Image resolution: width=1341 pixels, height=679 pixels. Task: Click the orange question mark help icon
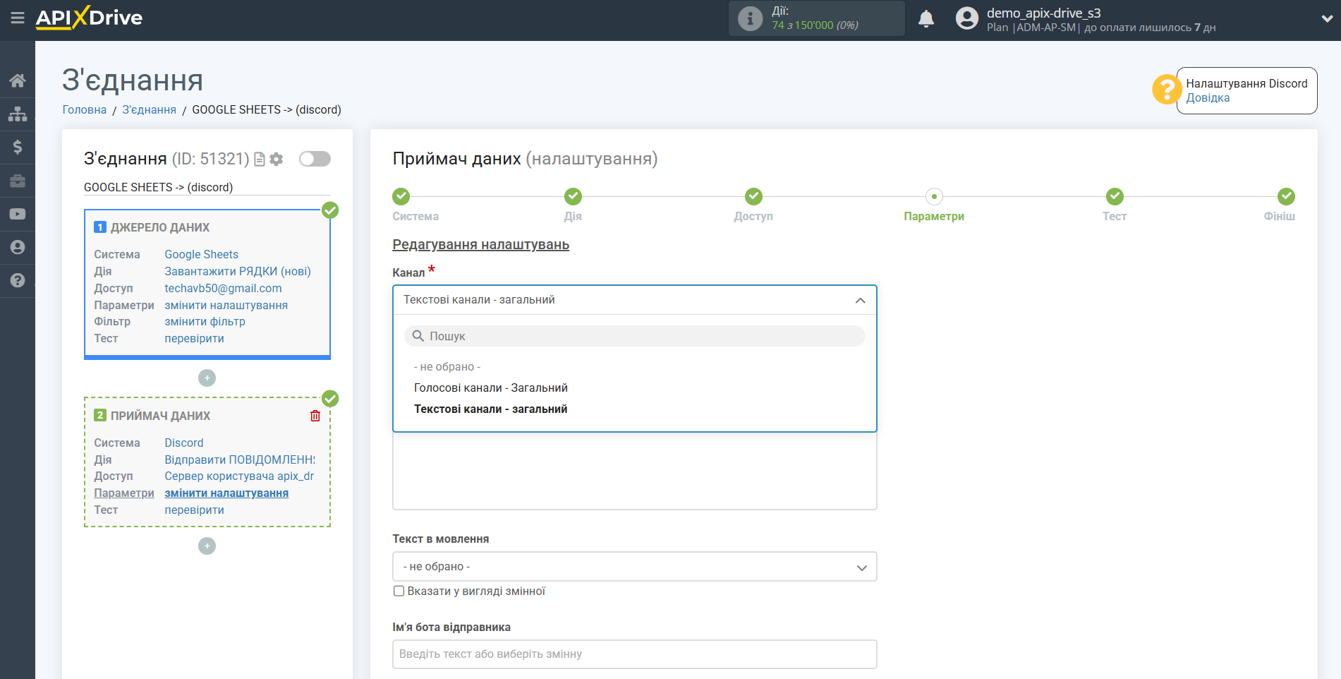(x=1167, y=90)
